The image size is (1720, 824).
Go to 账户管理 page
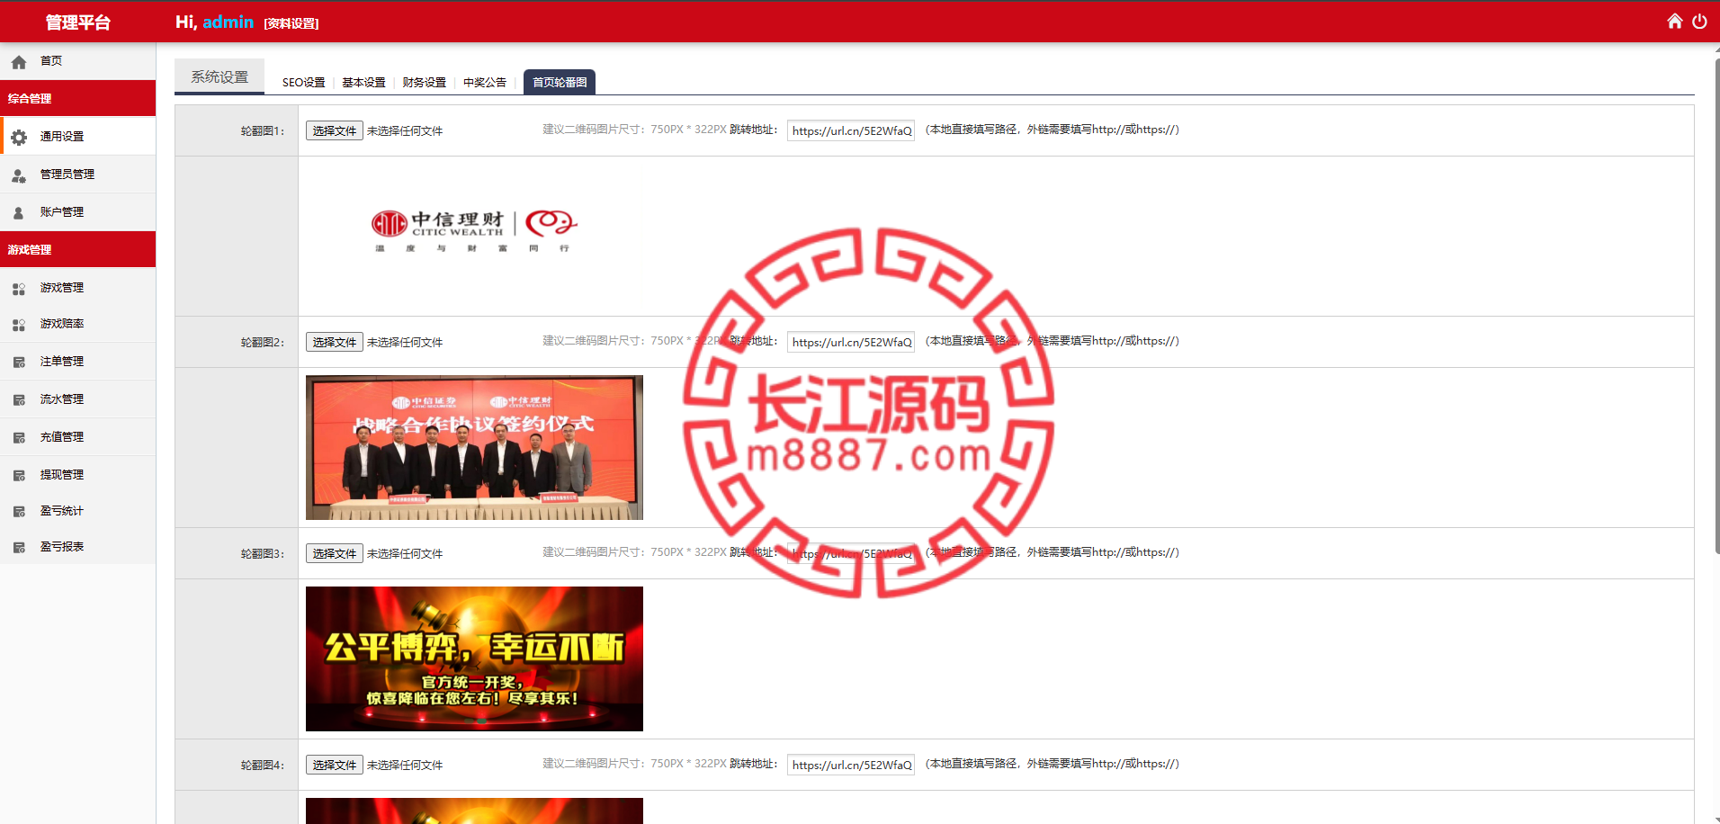(x=77, y=211)
